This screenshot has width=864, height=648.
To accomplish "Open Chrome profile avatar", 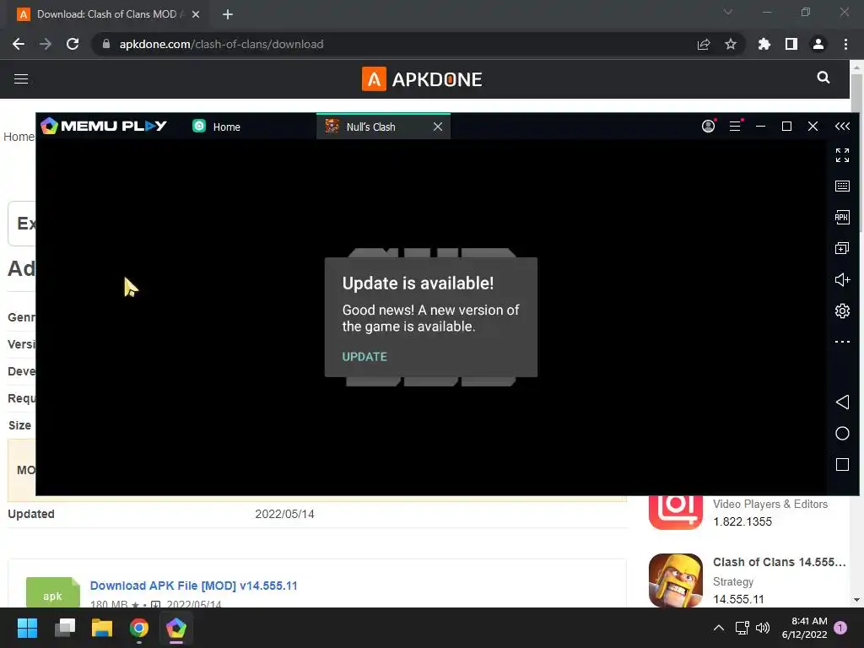I will coord(818,44).
